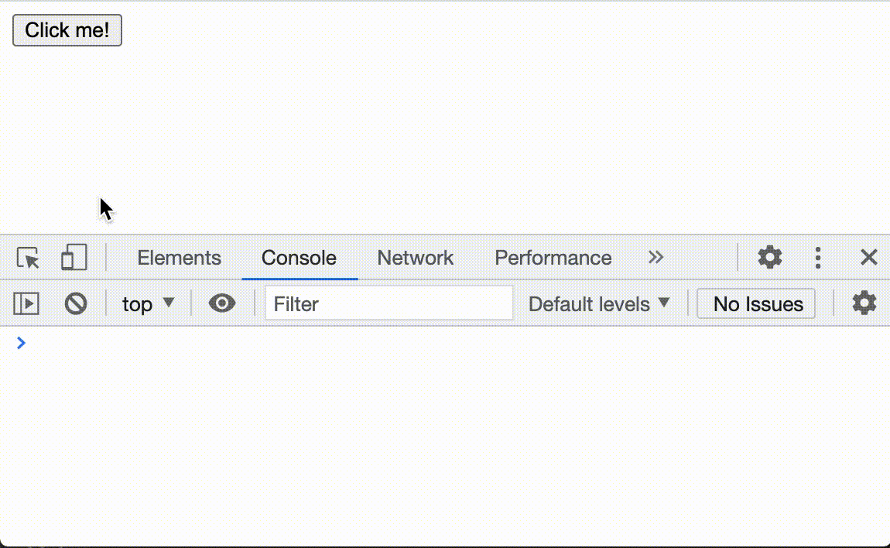Viewport: 890px width, 548px height.
Task: Click the 'Click me!' button
Action: tap(67, 30)
